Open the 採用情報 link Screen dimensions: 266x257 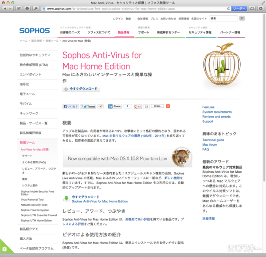coord(184,19)
